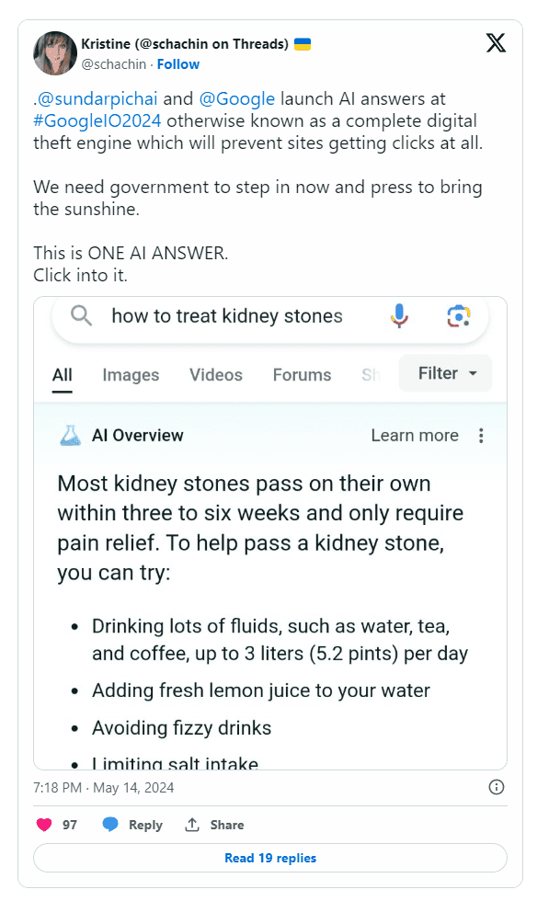Image resolution: width=537 pixels, height=901 pixels.
Task: Follow @schachin
Action: 178,64
